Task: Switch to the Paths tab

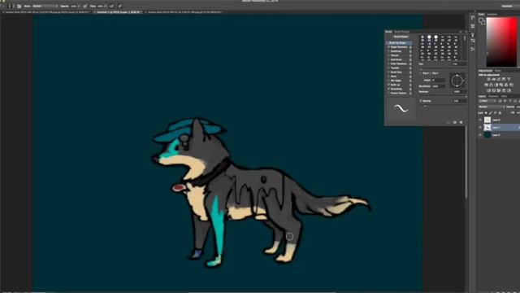Action: [x=504, y=96]
